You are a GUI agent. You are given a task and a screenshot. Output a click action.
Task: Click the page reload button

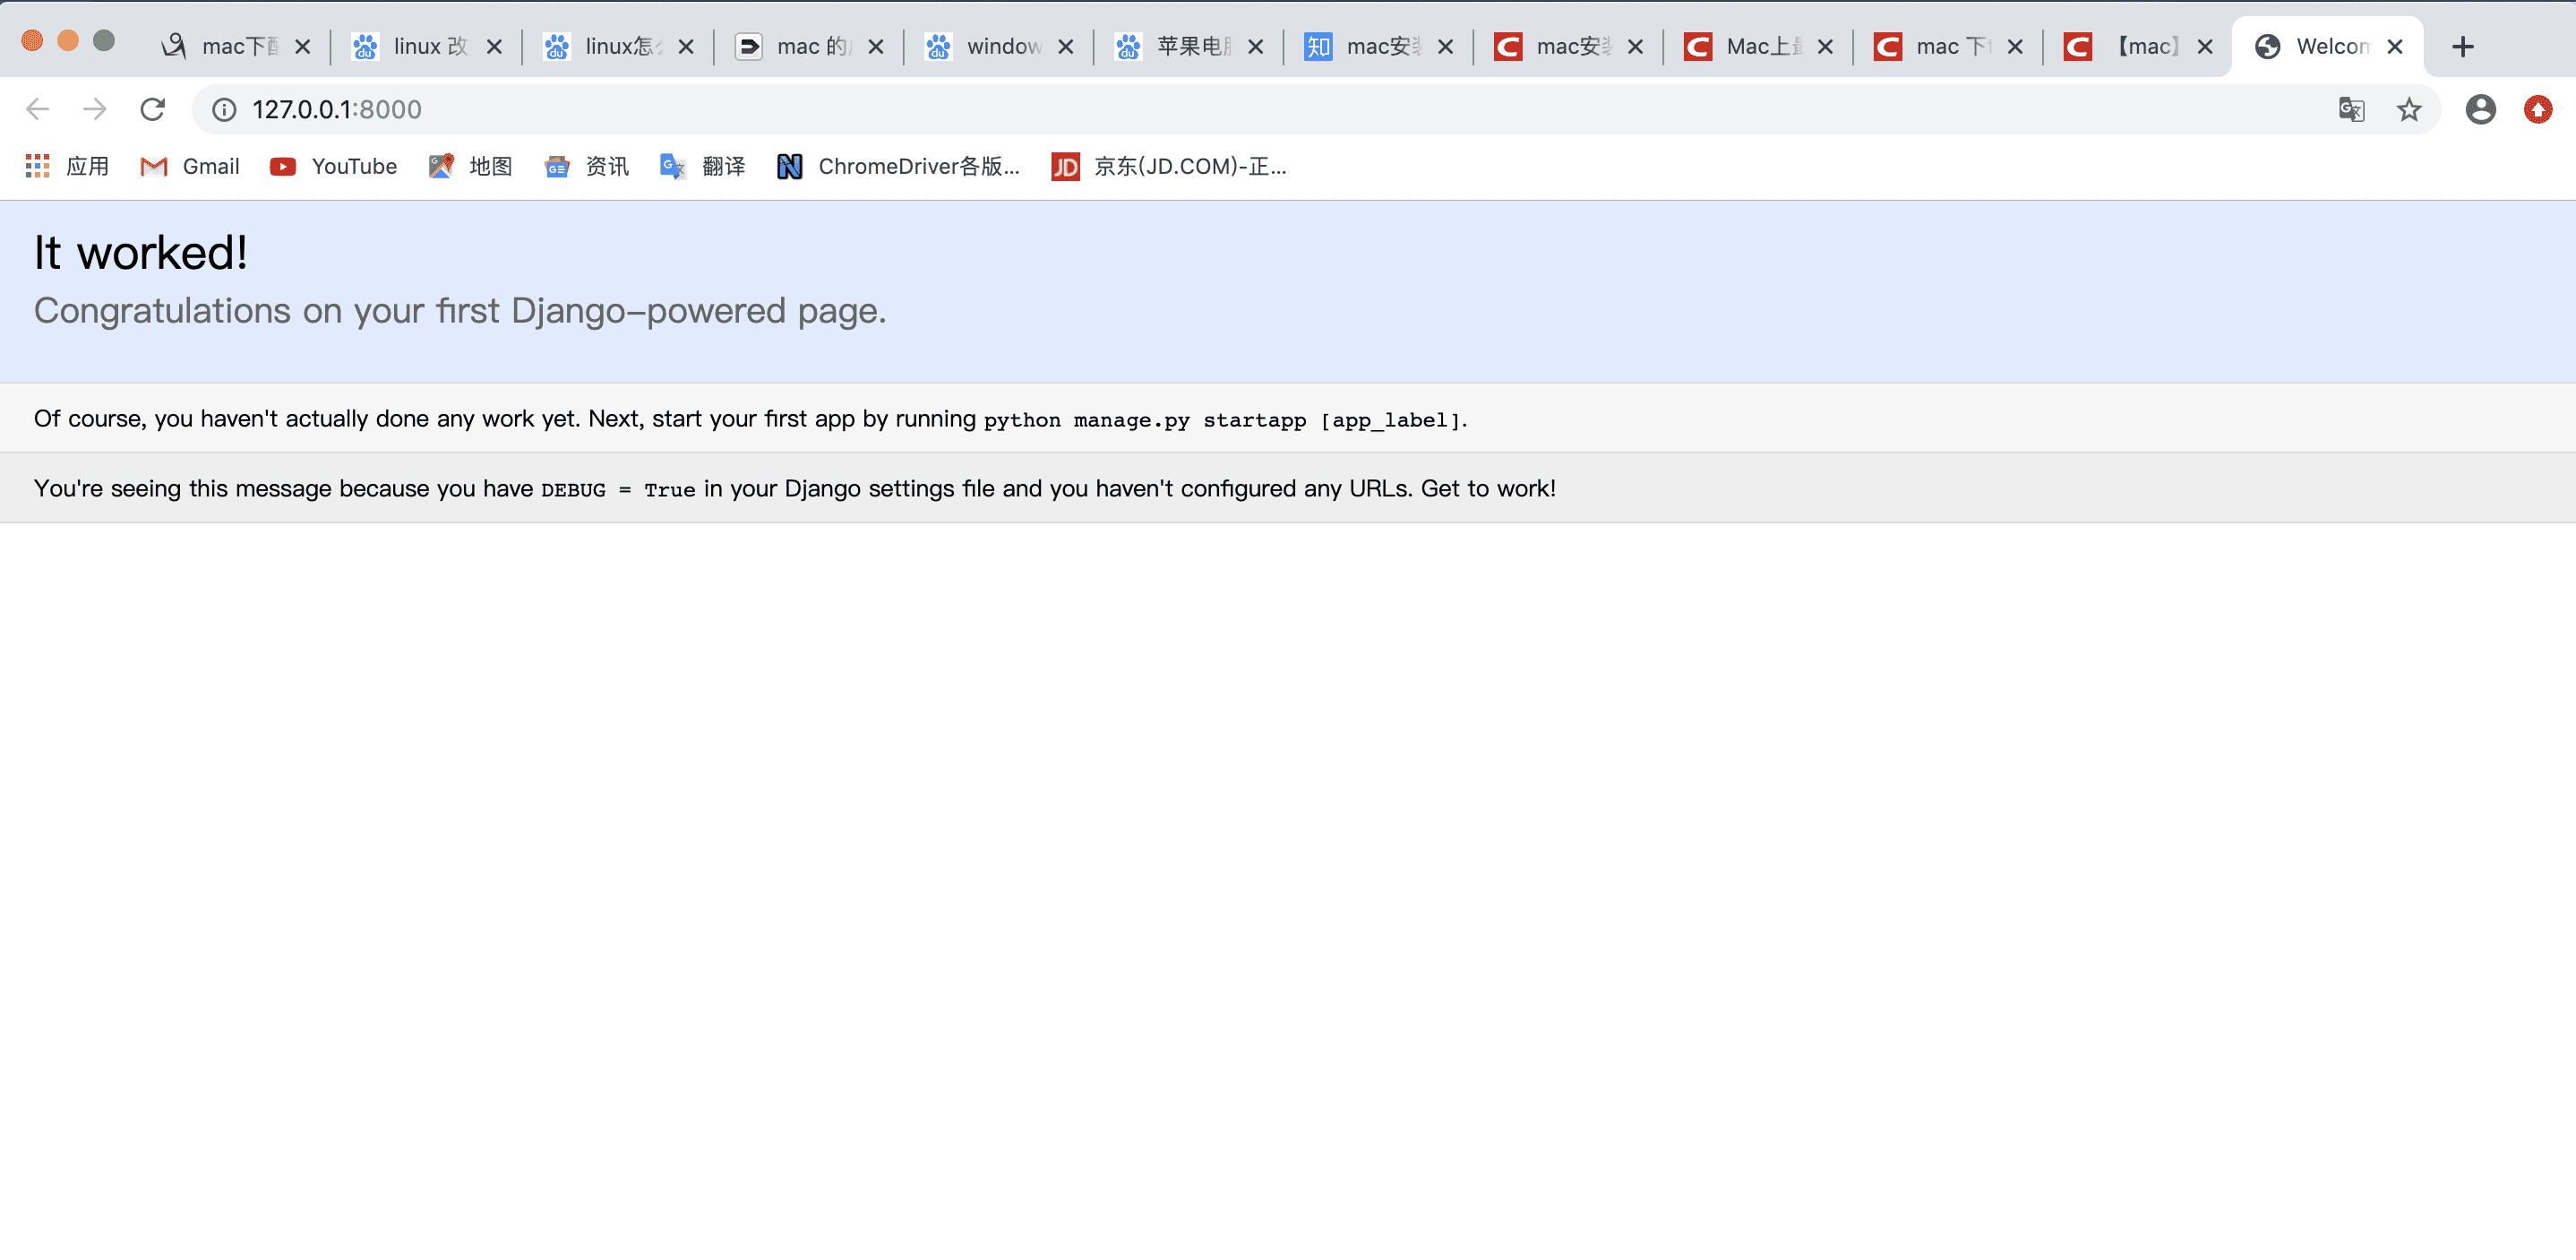[148, 110]
